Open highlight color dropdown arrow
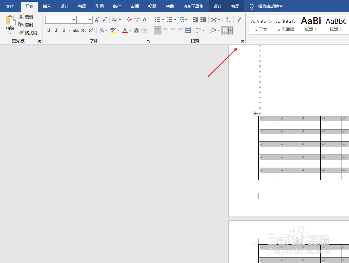The width and height of the screenshot is (349, 263). pos(119,30)
